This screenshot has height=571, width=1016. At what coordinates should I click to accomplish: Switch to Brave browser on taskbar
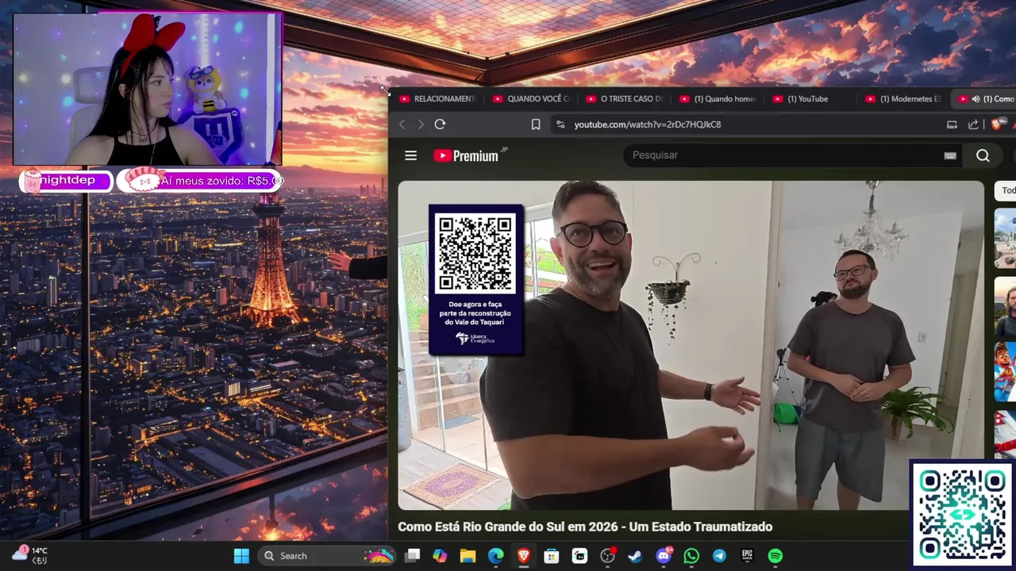click(523, 556)
